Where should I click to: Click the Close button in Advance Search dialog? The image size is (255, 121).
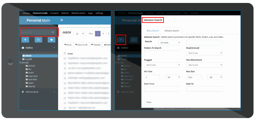click(x=149, y=102)
